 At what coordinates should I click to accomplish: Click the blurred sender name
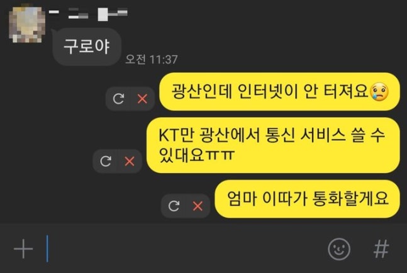(x=88, y=14)
